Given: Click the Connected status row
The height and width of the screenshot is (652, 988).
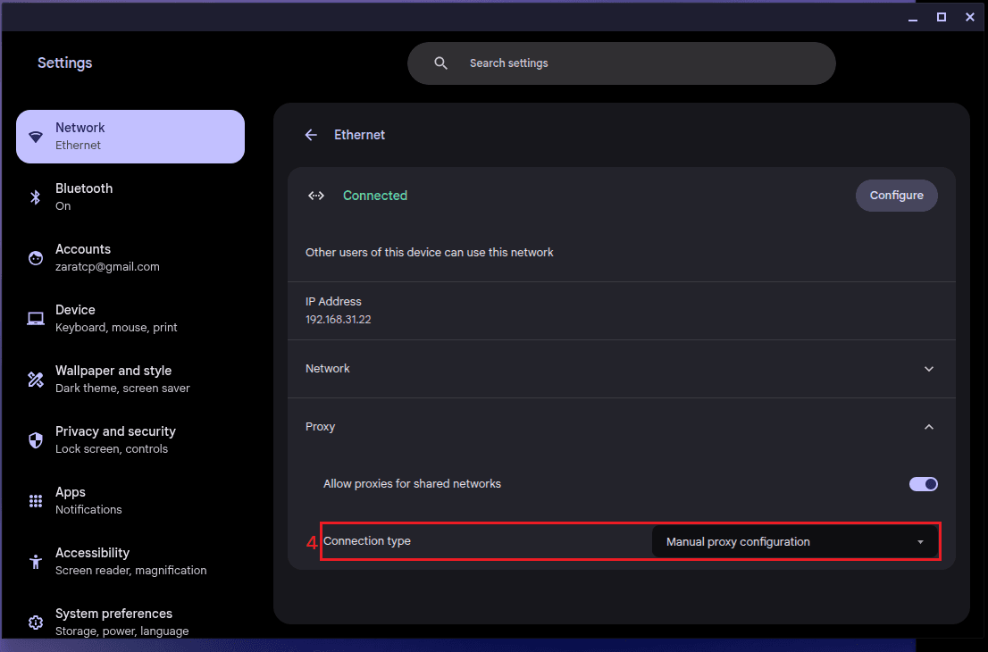Looking at the screenshot, I should point(375,196).
